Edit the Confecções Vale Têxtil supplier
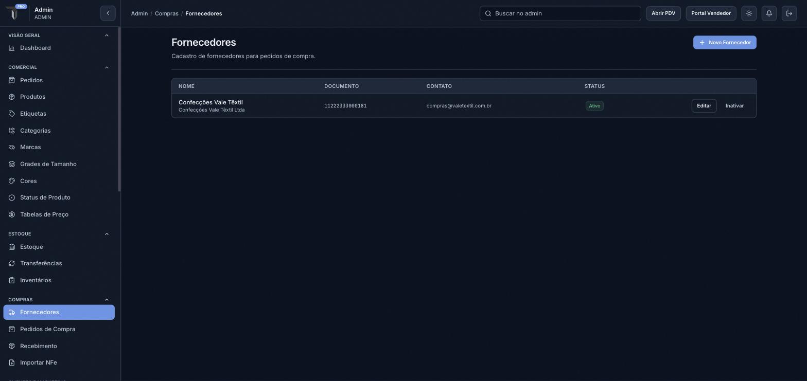The height and width of the screenshot is (381, 807). point(704,106)
